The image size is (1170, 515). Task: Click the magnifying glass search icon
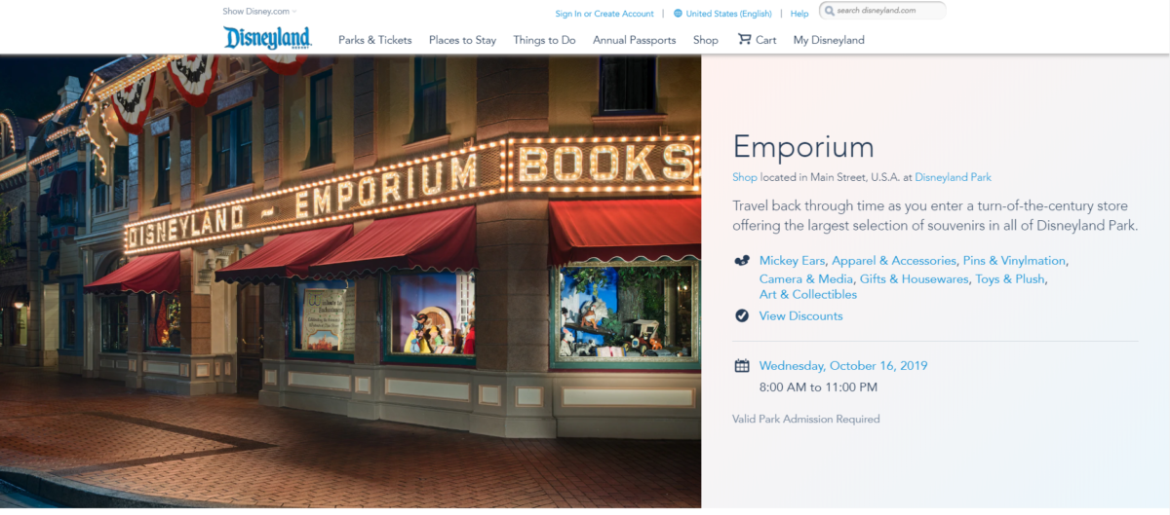(829, 11)
